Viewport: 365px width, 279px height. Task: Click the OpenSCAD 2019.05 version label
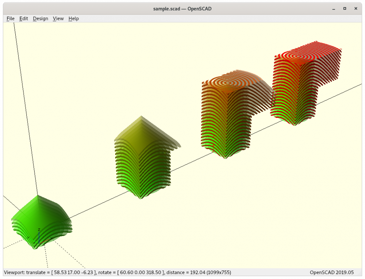pyautogui.click(x=332, y=273)
